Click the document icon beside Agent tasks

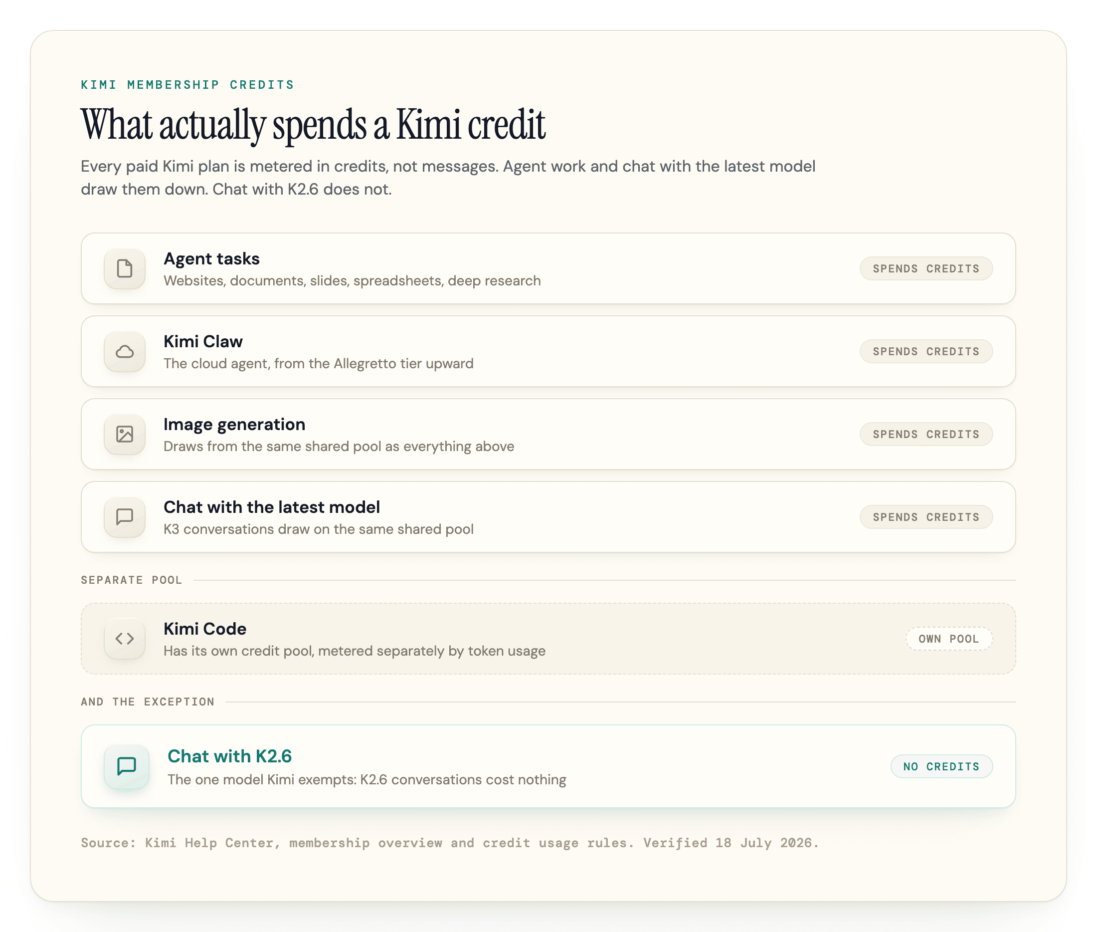pos(125,268)
